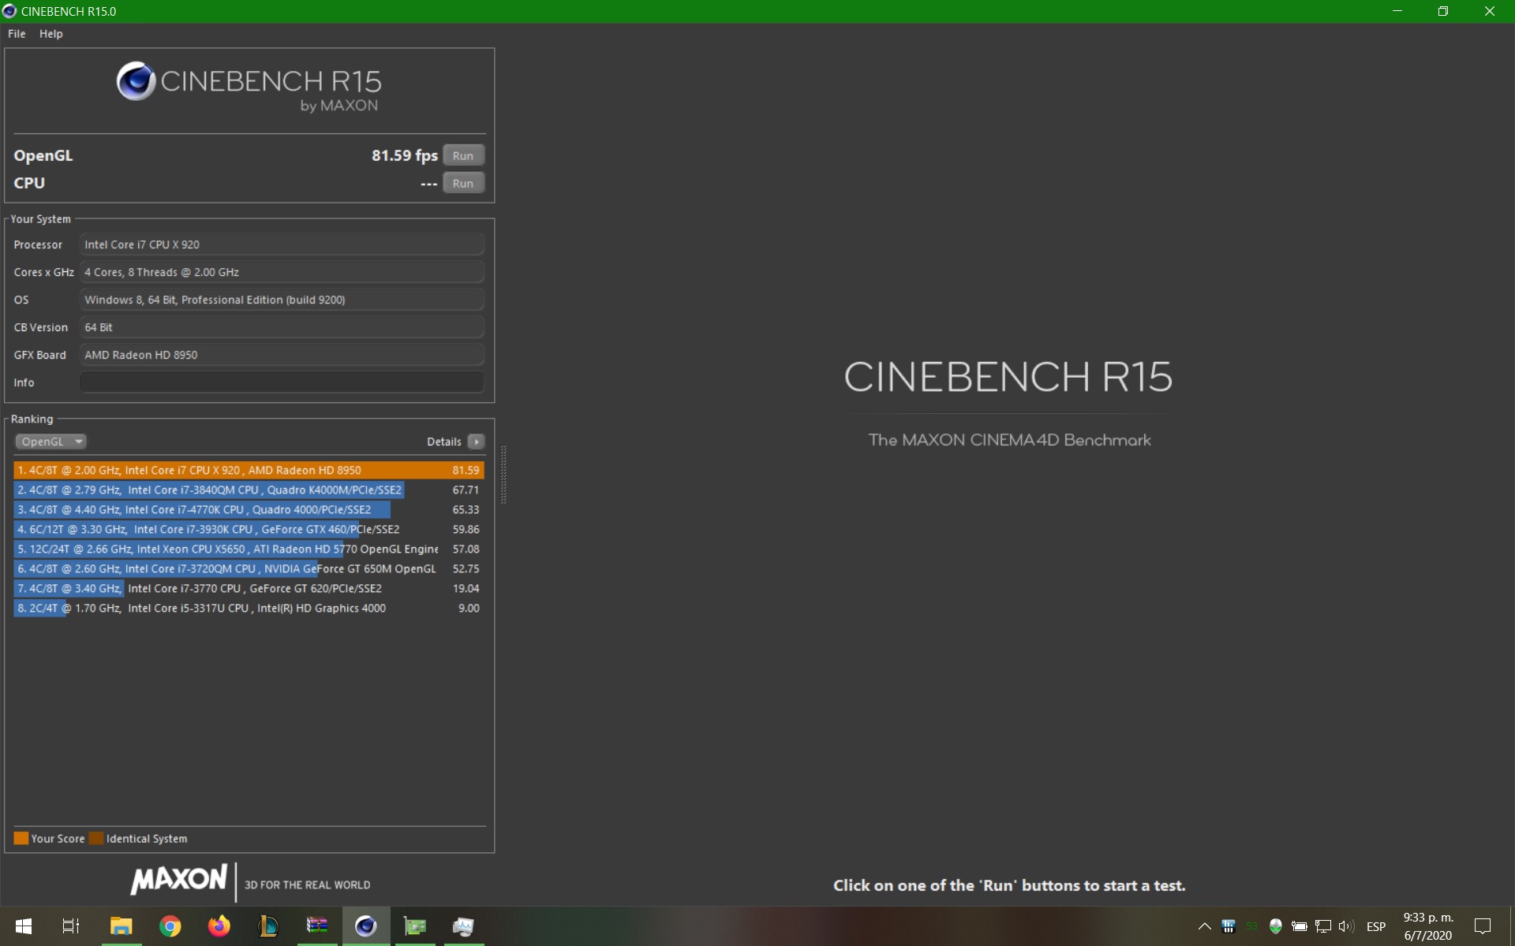Check the battery status tray icon

coord(1299,926)
